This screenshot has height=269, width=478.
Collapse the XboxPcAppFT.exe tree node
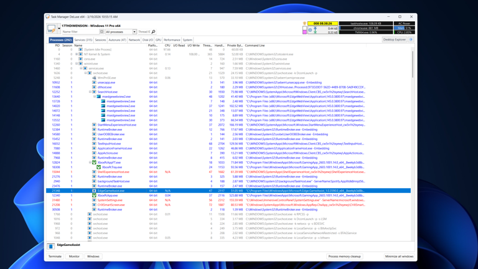pyautogui.click(x=90, y=163)
